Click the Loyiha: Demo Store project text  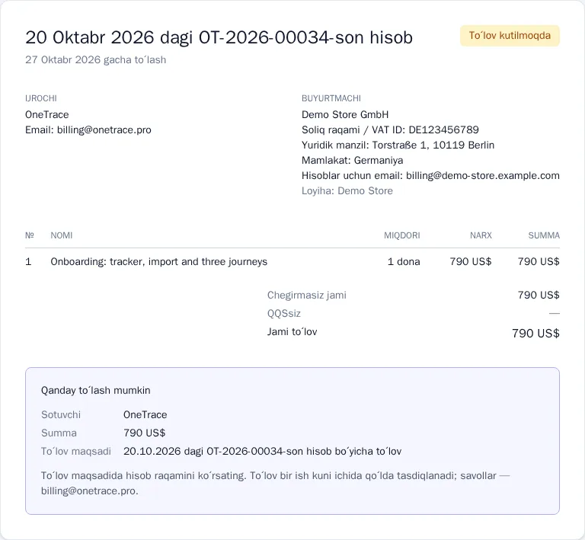pyautogui.click(x=347, y=191)
